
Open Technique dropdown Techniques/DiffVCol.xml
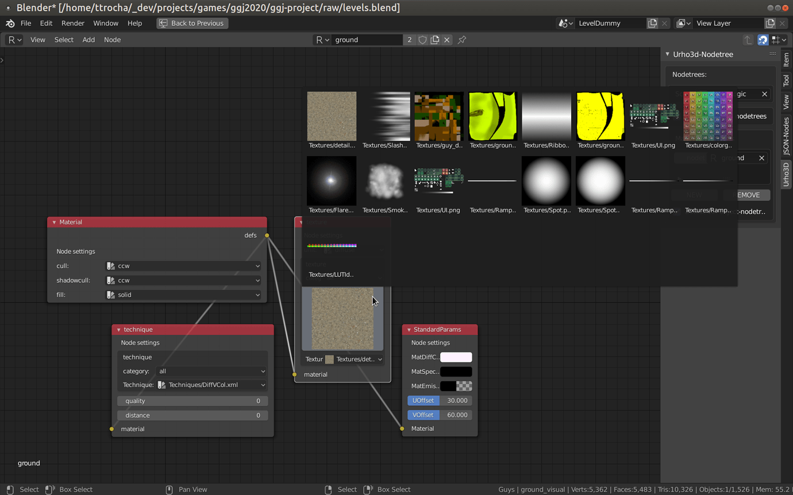(x=211, y=385)
